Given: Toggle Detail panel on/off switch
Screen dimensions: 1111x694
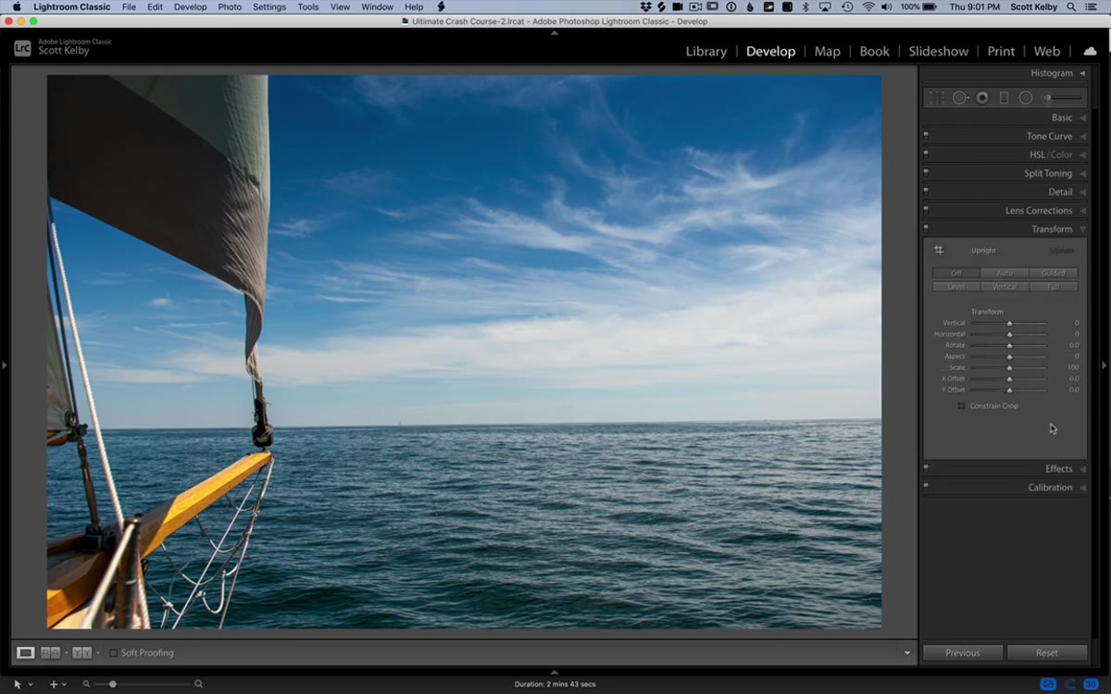Looking at the screenshot, I should 926,192.
